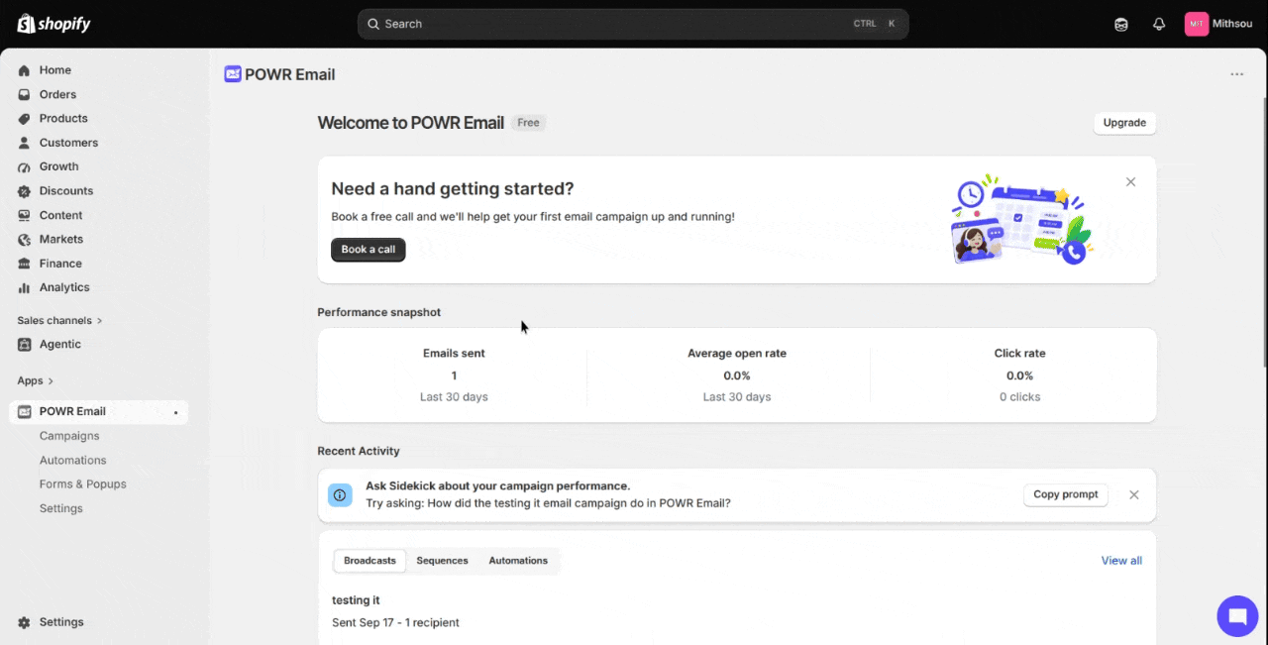1268x645 pixels.
Task: Dismiss the getting started card
Action: pyautogui.click(x=1130, y=182)
